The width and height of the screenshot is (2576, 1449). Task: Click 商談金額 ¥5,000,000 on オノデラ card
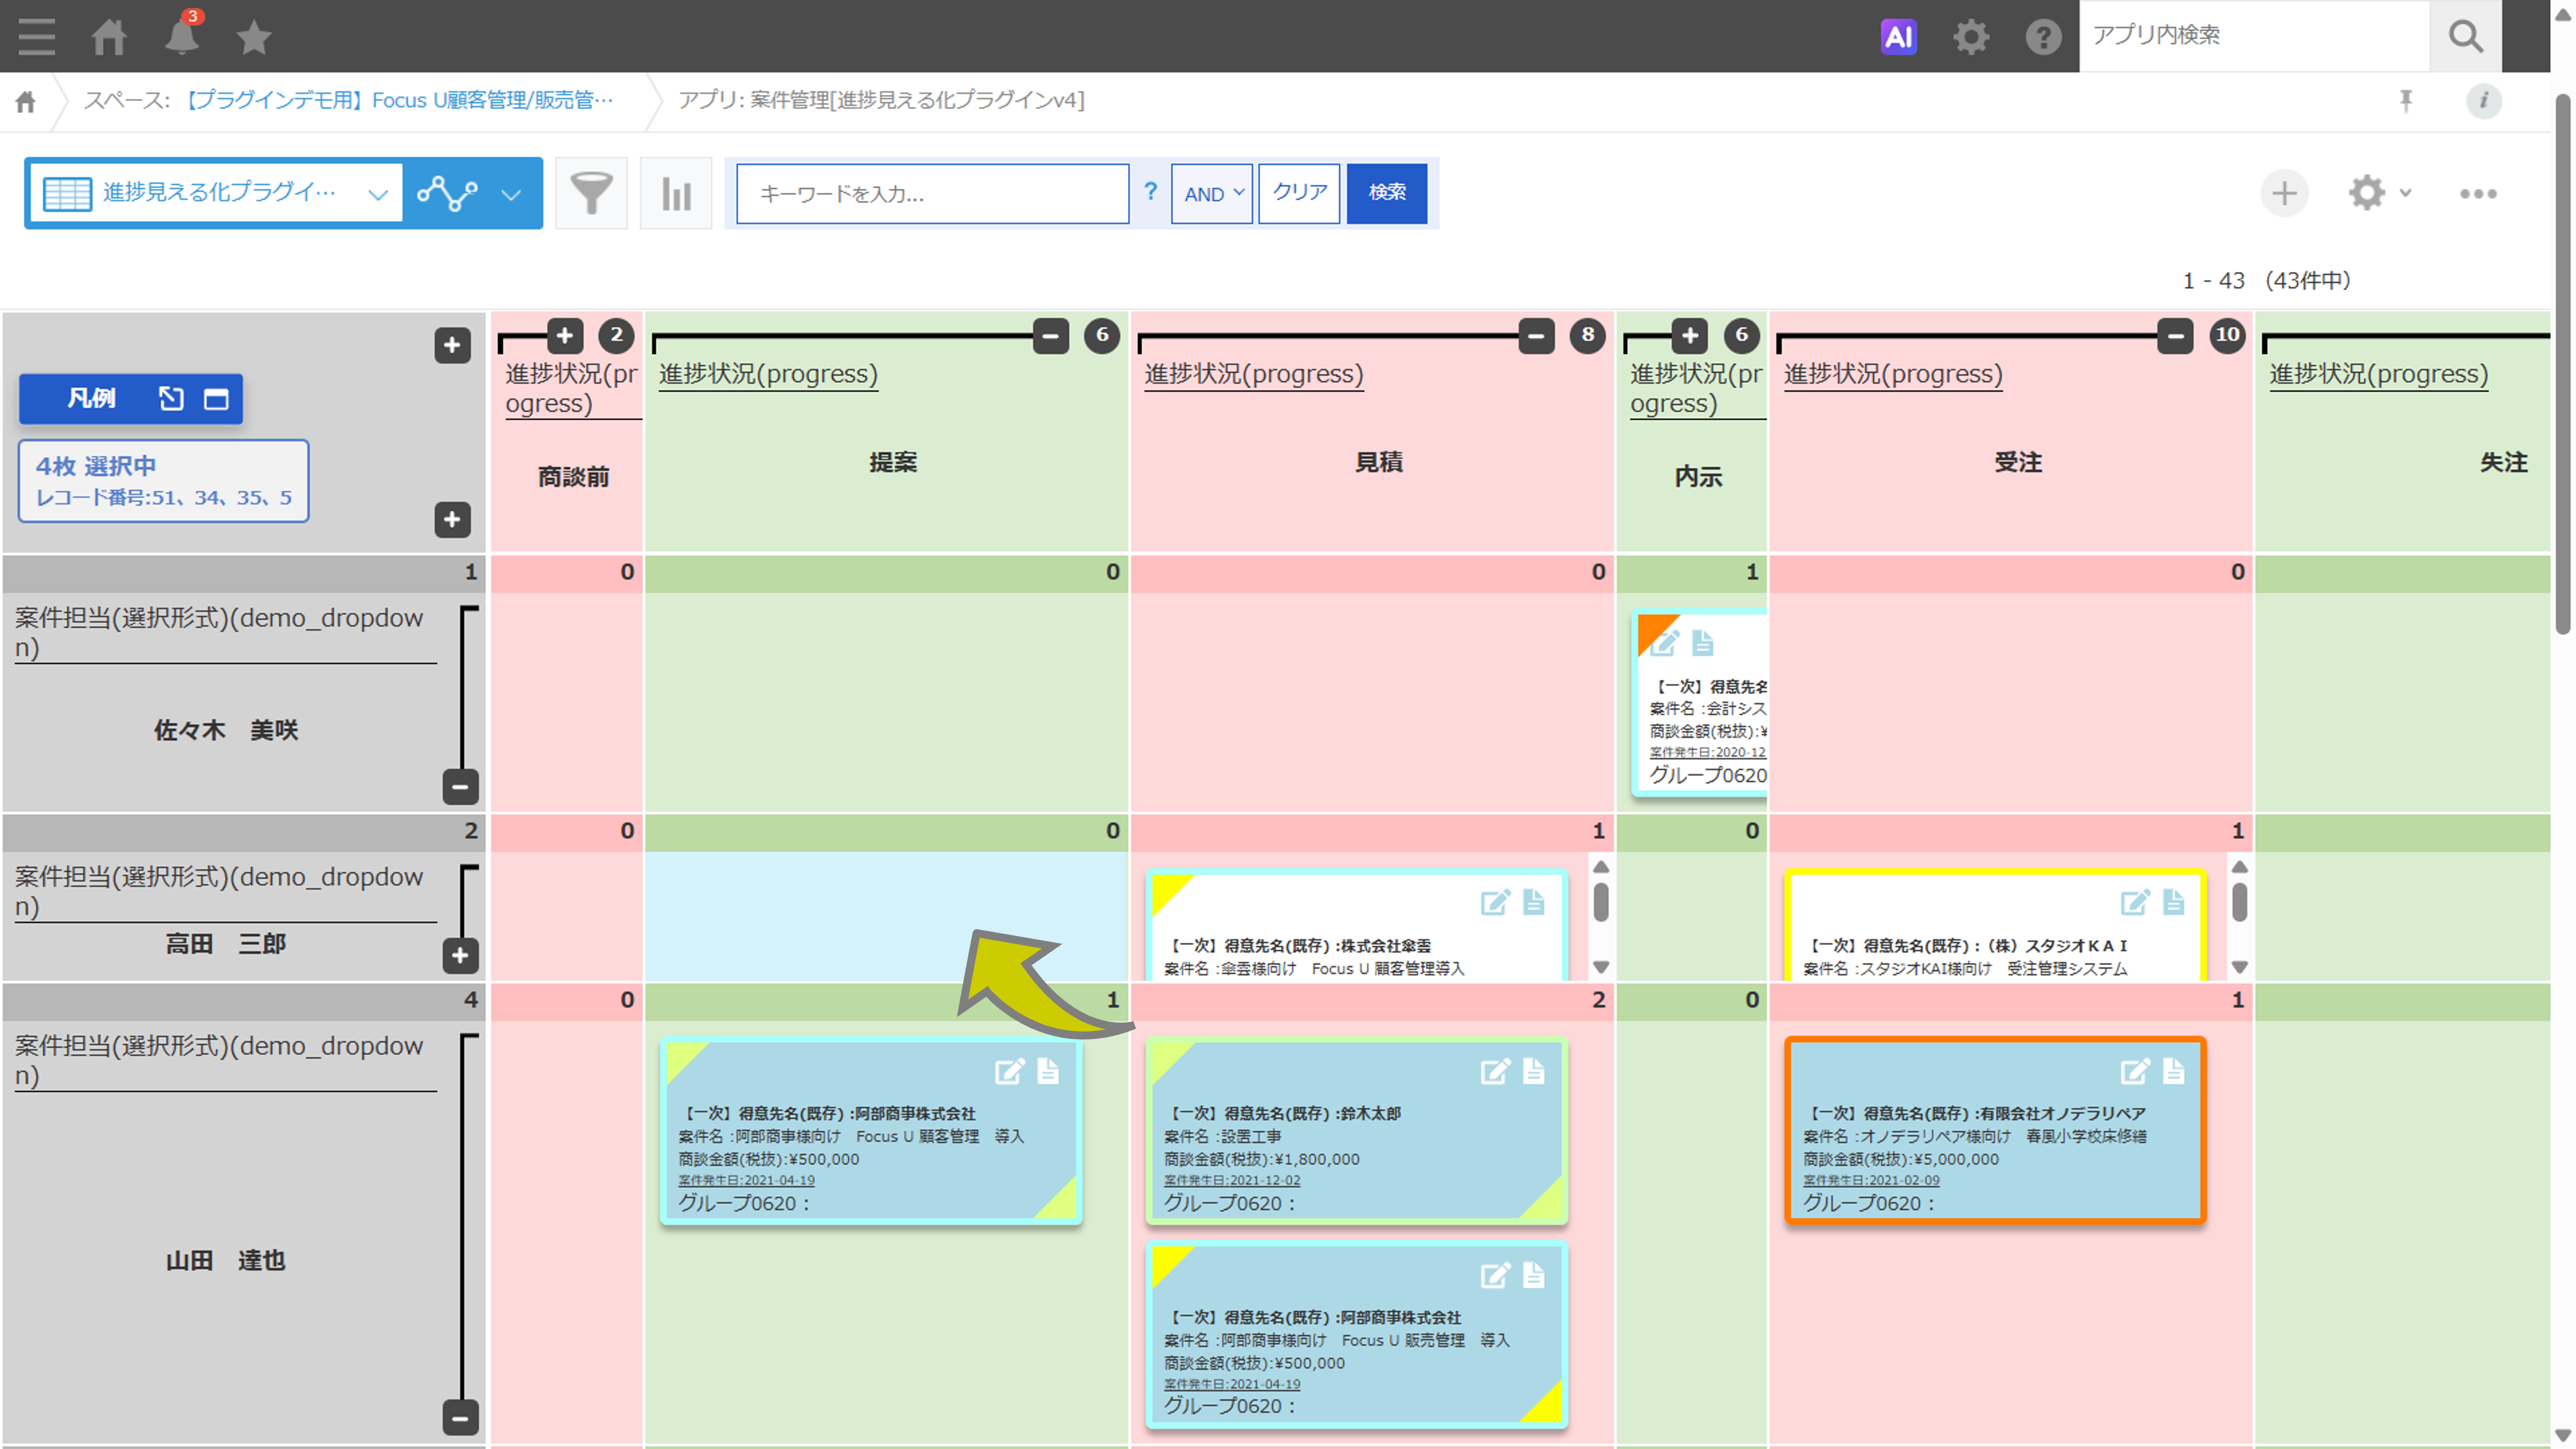(1901, 1159)
